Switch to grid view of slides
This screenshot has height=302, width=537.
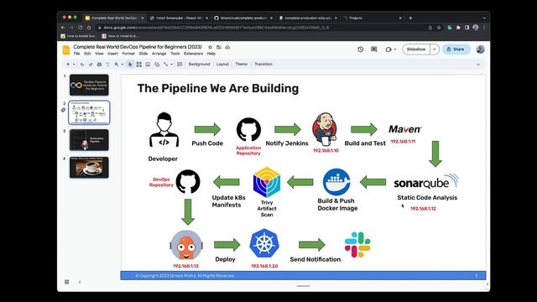click(67, 282)
